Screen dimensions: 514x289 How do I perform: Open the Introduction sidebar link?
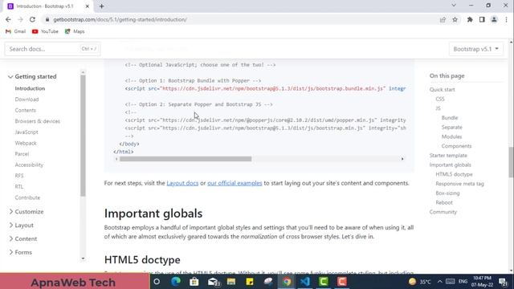point(30,88)
